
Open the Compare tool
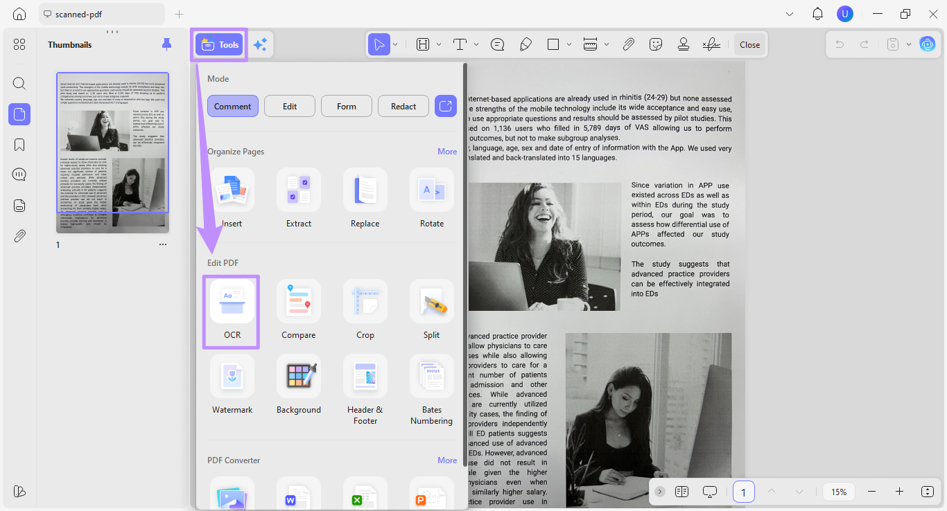[x=299, y=311]
